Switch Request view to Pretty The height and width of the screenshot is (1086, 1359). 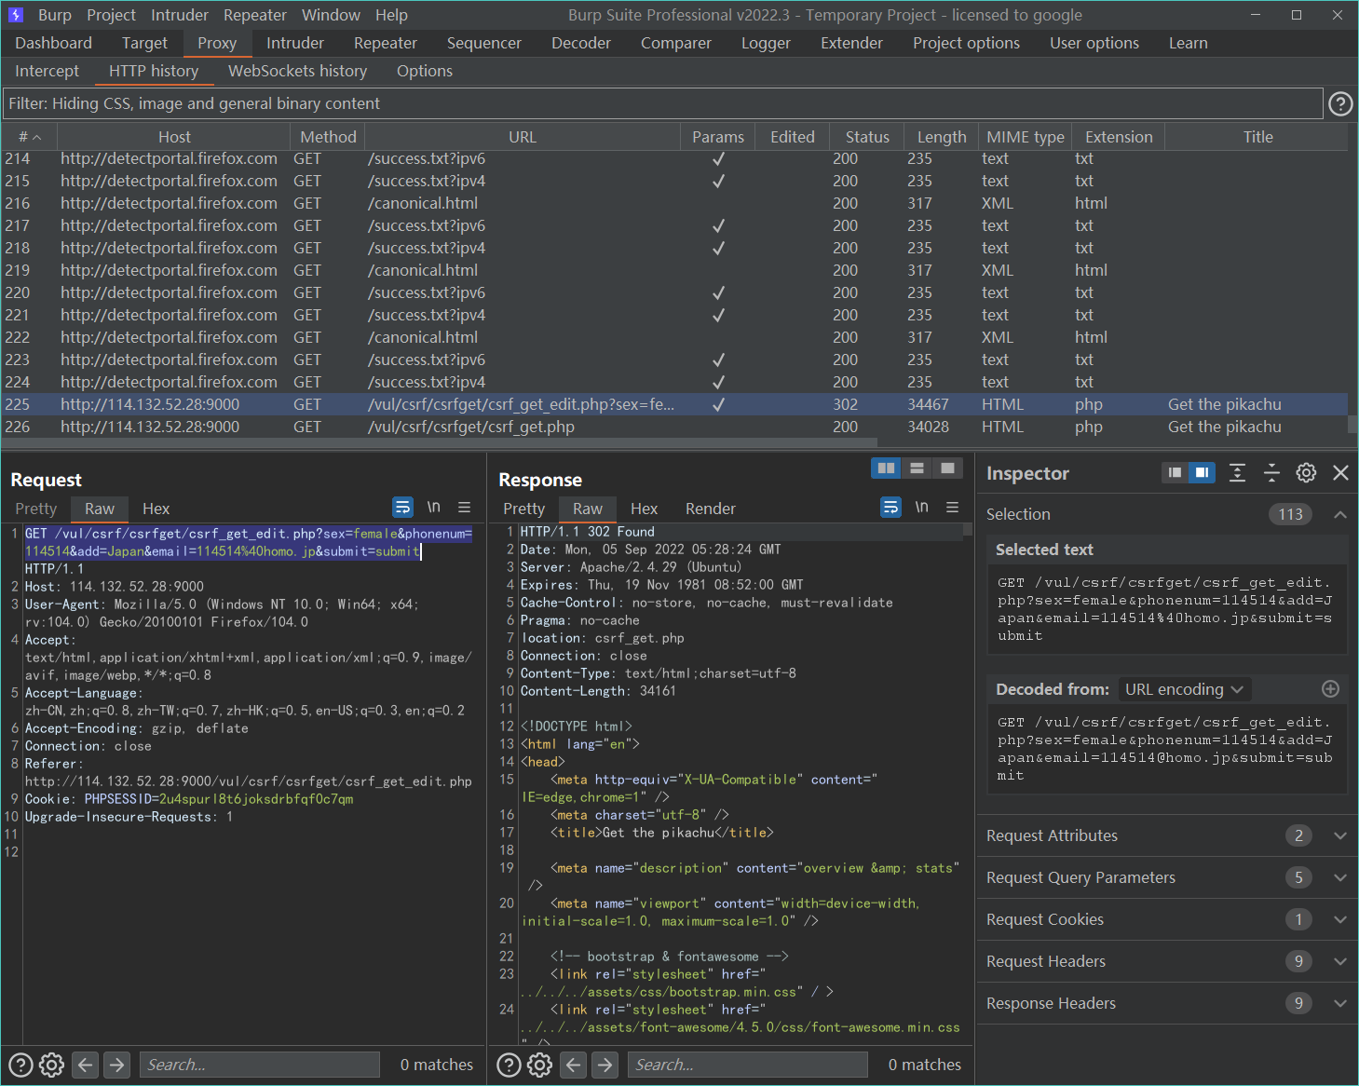(x=36, y=509)
